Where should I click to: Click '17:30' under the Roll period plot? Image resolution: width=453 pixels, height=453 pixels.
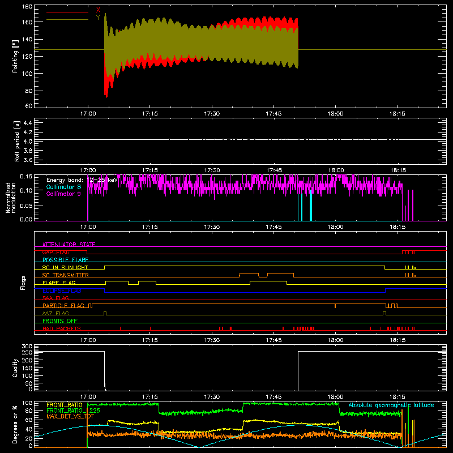tap(212, 170)
